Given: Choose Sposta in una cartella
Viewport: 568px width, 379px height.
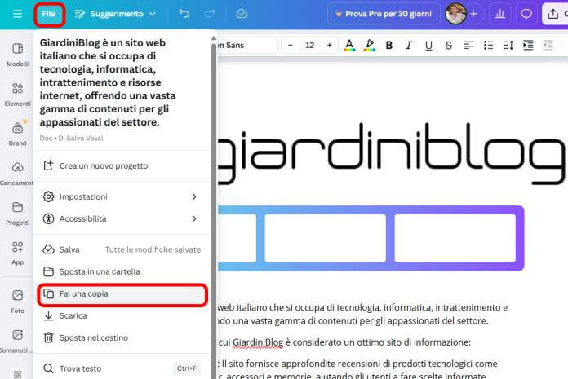Looking at the screenshot, I should [122, 271].
